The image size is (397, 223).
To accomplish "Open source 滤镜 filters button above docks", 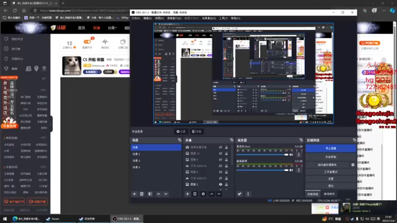I will (197, 131).
